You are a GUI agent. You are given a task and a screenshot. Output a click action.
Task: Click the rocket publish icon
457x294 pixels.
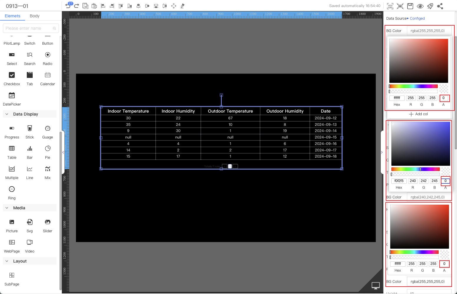(430, 6)
